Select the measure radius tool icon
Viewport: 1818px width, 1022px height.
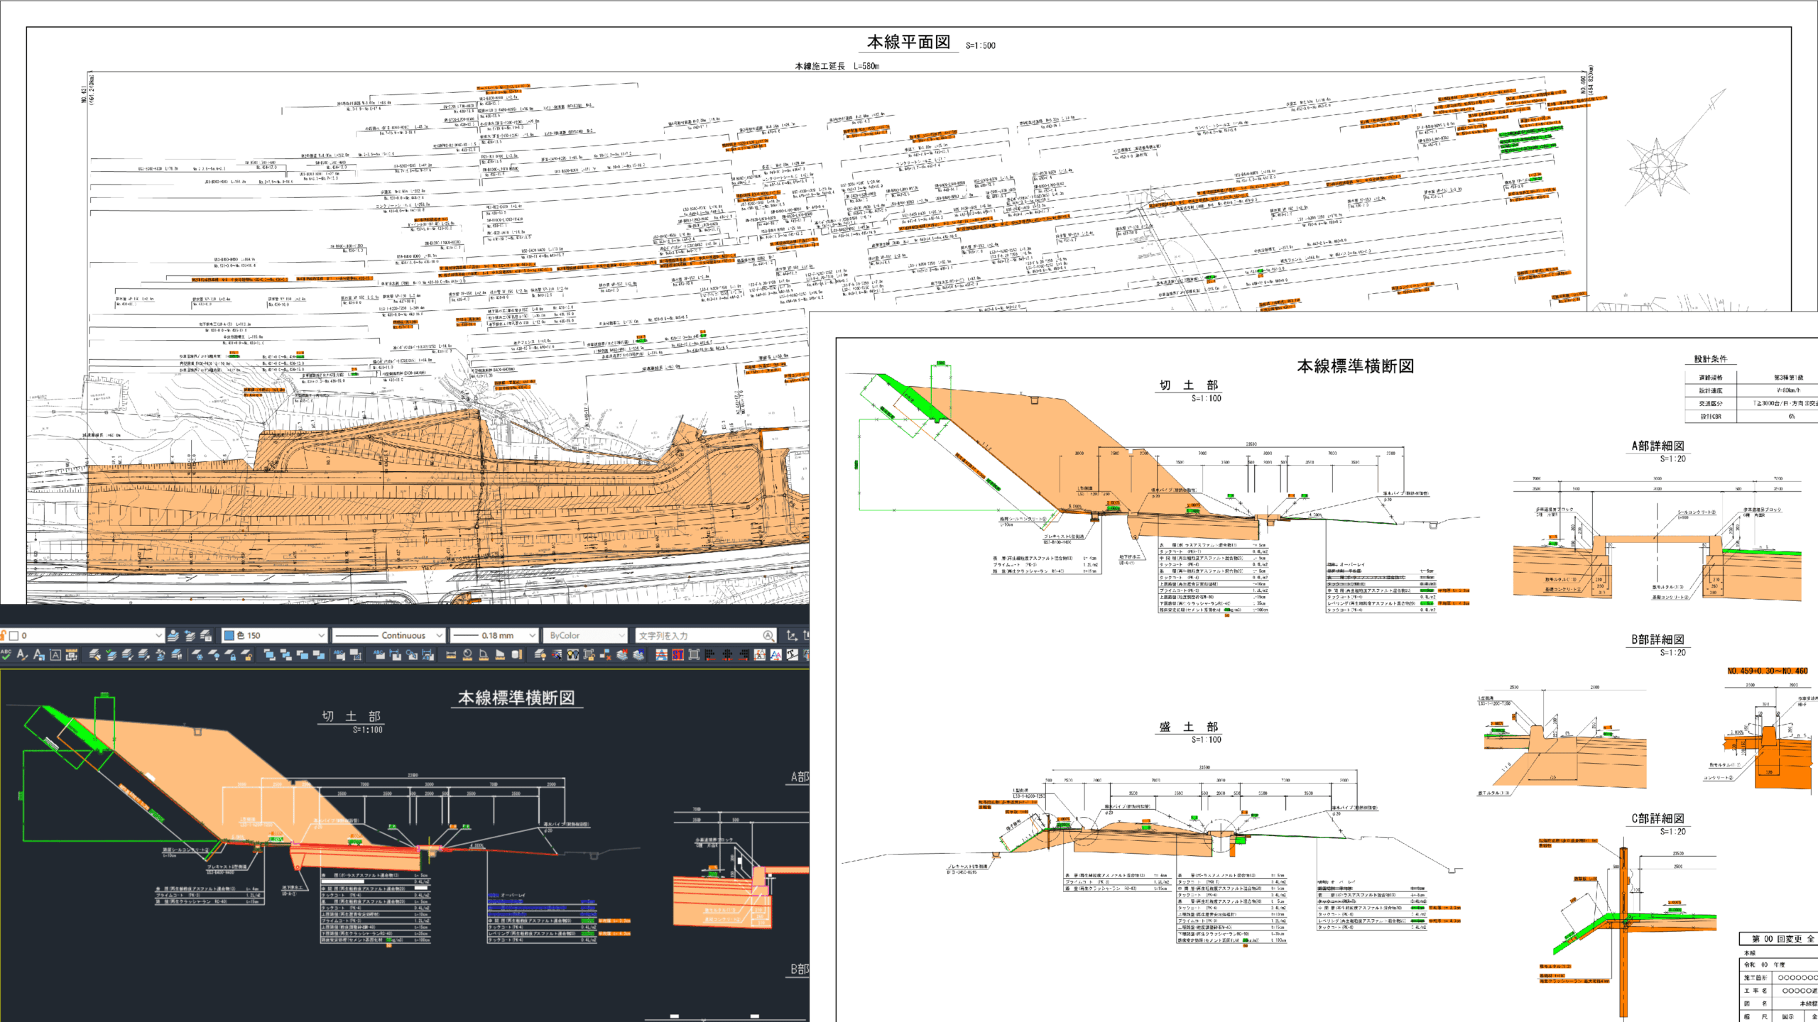467,654
